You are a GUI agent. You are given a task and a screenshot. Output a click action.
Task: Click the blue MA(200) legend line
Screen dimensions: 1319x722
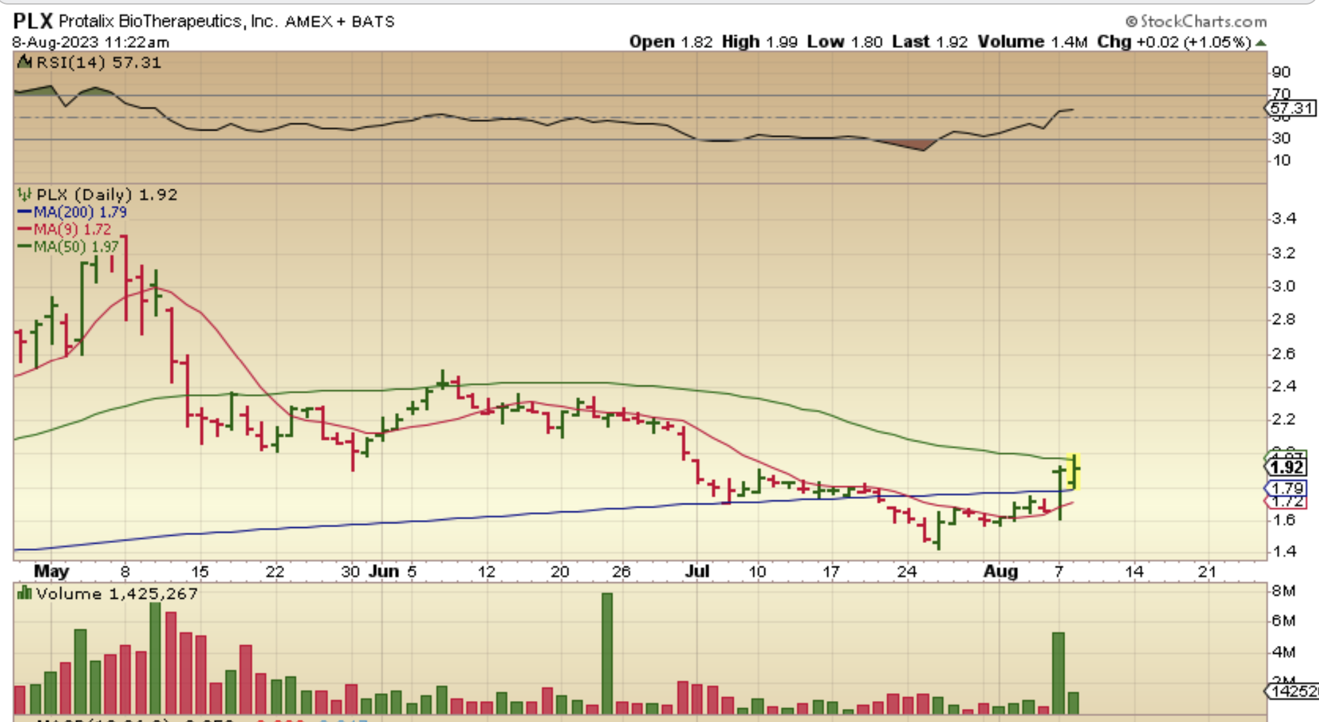[24, 212]
